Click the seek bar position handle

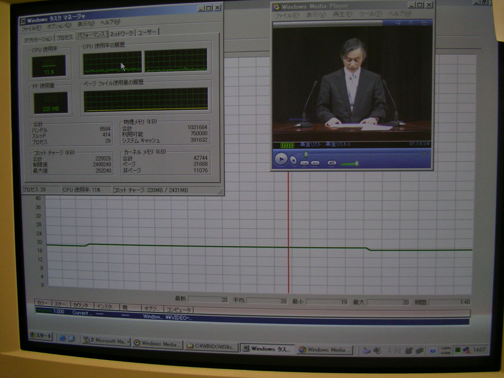point(306,154)
